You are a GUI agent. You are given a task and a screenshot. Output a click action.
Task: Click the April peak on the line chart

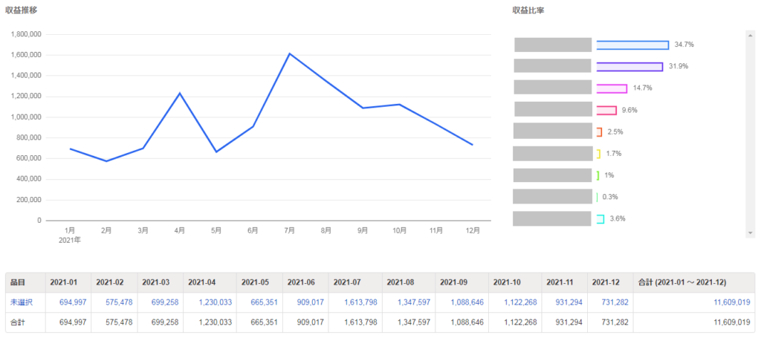pyautogui.click(x=180, y=93)
